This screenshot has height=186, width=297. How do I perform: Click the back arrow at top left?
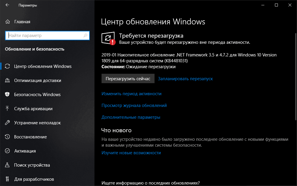[x=7, y=5]
